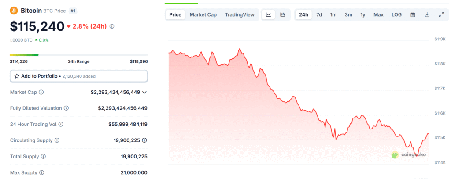Click info icon next to Market Cap
451x179 pixels.
[x=41, y=92]
